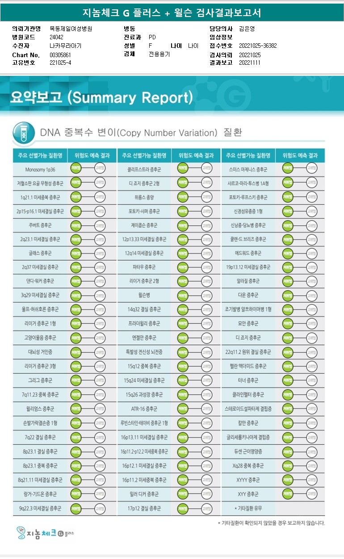Click the 프라더윌리 증후군 disease name
This screenshot has height=559, width=344.
144,324
